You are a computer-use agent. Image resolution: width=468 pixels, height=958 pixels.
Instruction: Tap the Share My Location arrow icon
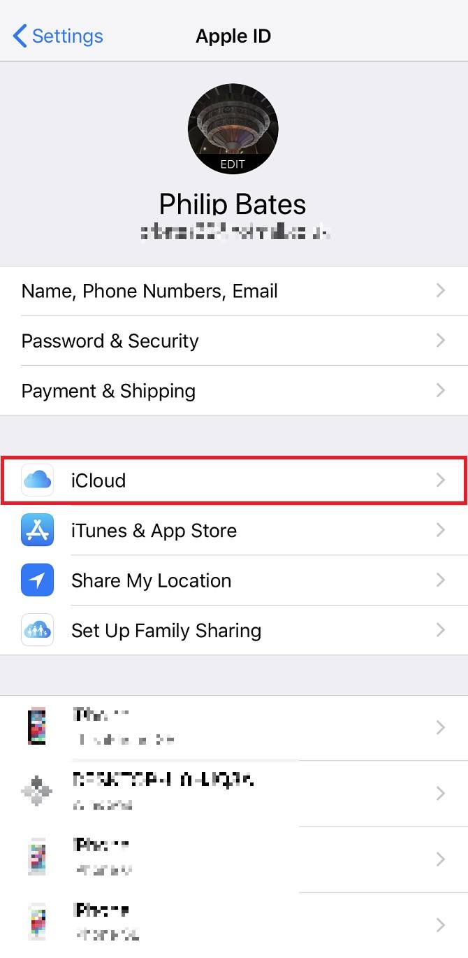tap(38, 580)
